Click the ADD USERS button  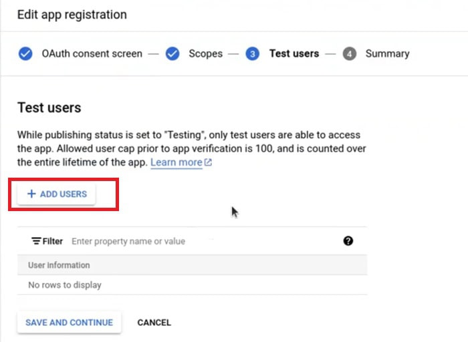56,194
